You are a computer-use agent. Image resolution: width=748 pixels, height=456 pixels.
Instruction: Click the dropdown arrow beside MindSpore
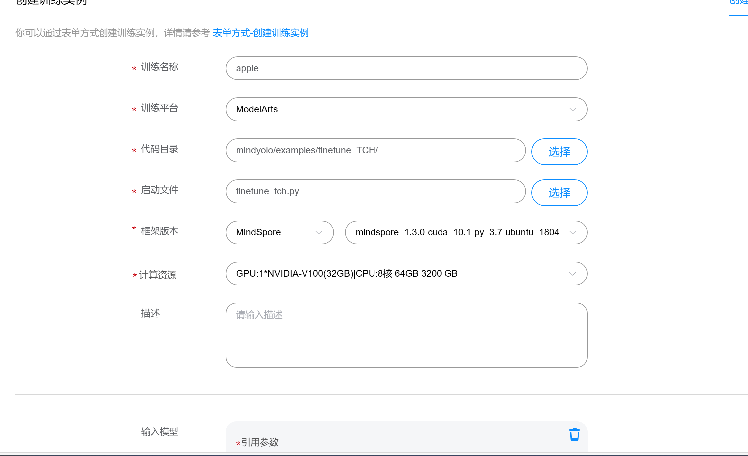point(318,232)
